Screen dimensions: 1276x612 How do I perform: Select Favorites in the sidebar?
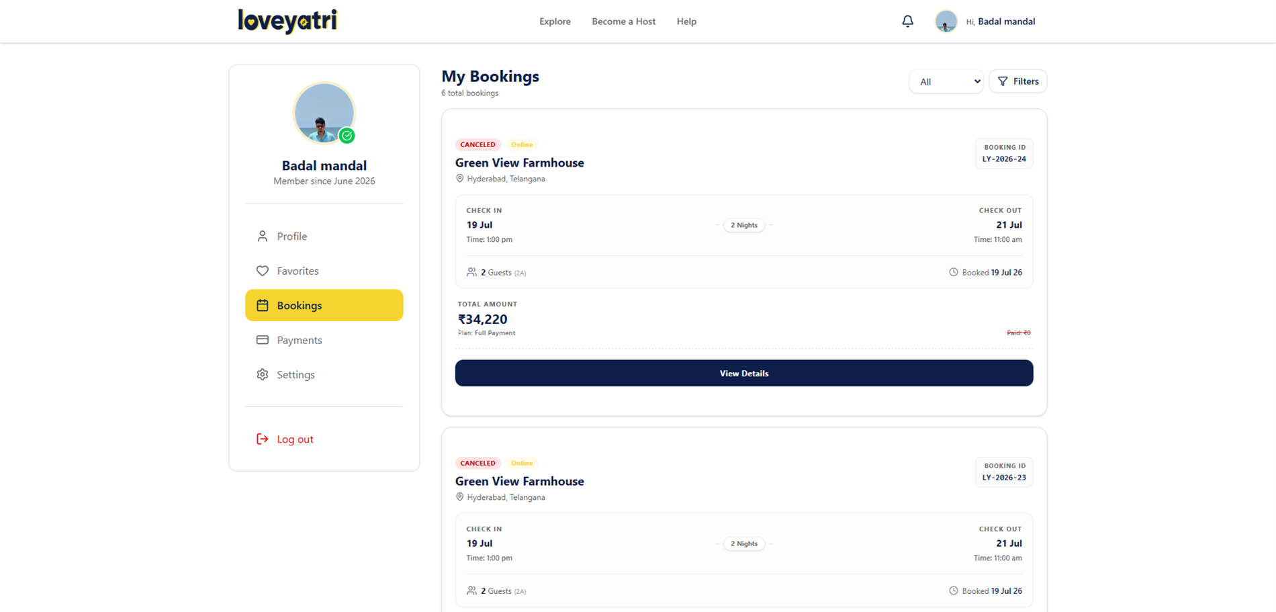coord(324,271)
